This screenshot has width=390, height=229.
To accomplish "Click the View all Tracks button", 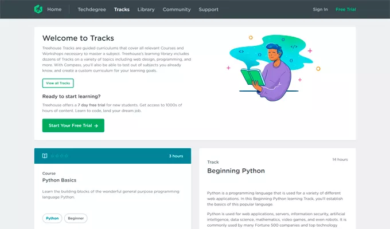I will tap(58, 83).
